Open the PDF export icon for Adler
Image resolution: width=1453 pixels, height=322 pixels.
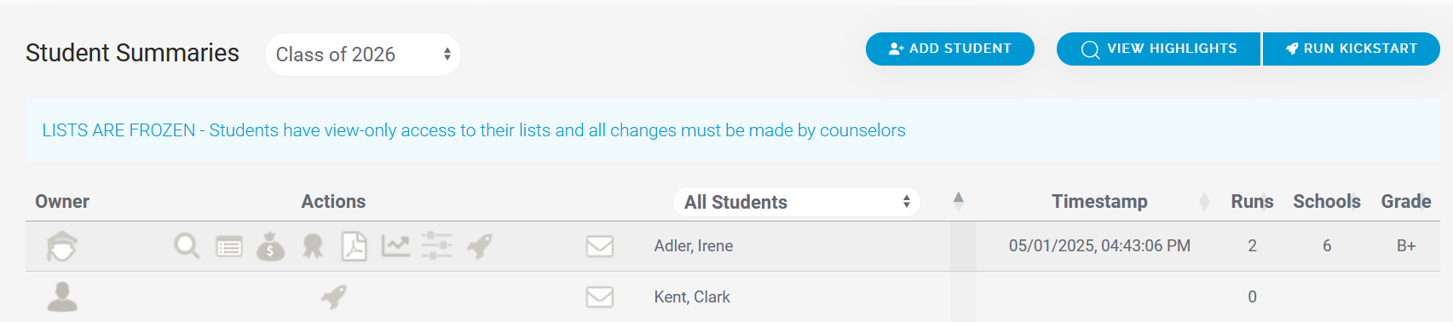(x=354, y=246)
